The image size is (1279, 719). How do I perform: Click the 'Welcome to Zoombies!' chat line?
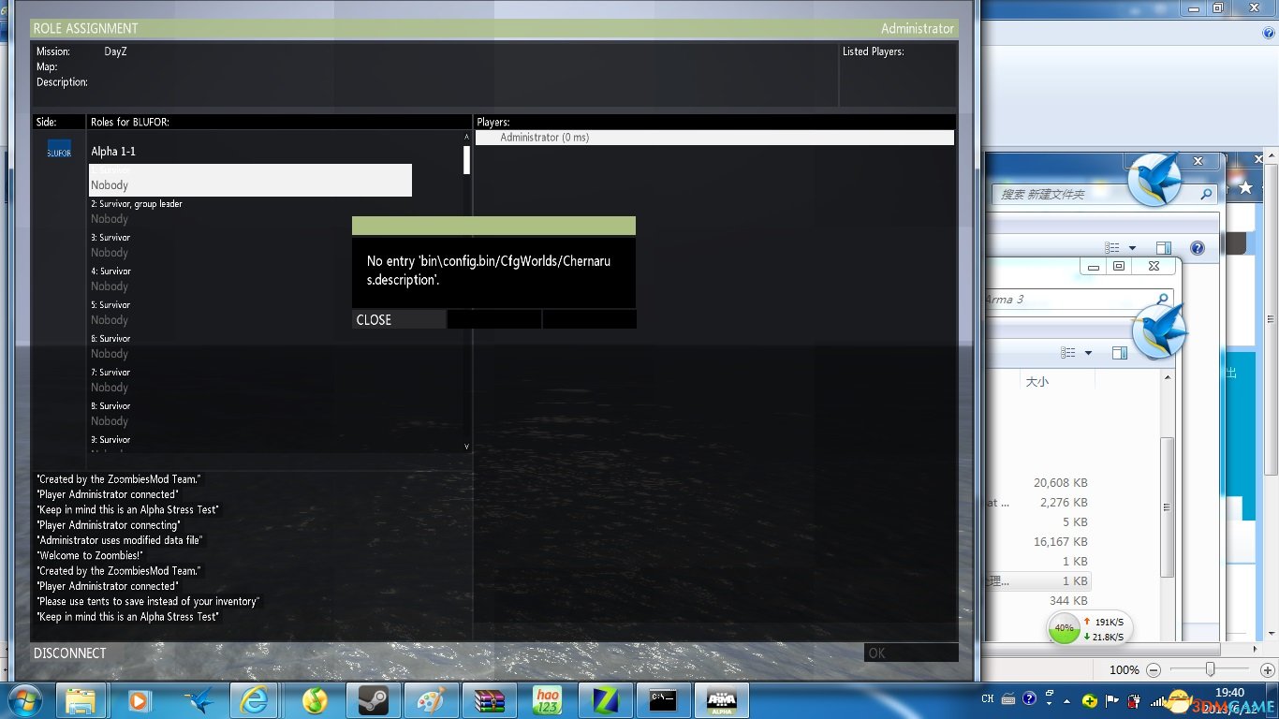(89, 555)
